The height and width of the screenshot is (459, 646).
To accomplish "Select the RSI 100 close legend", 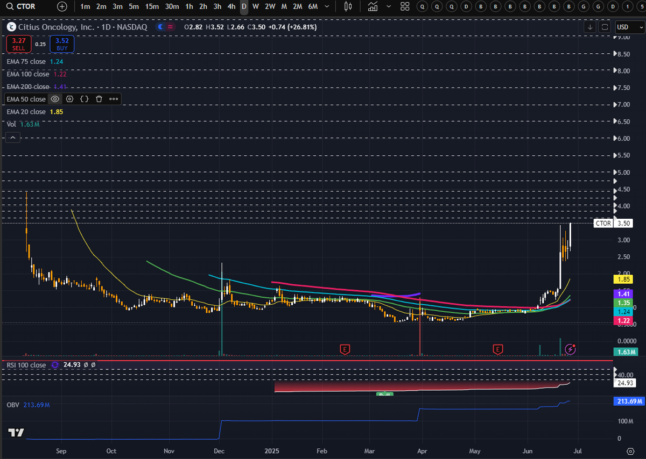I will coord(26,365).
